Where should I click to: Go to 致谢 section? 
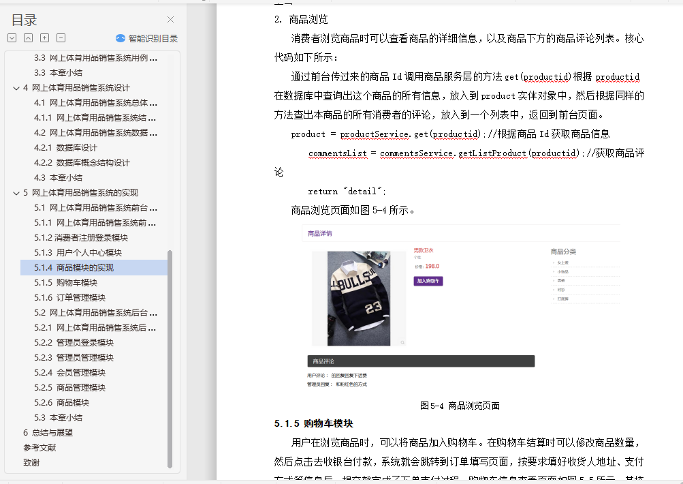31,462
